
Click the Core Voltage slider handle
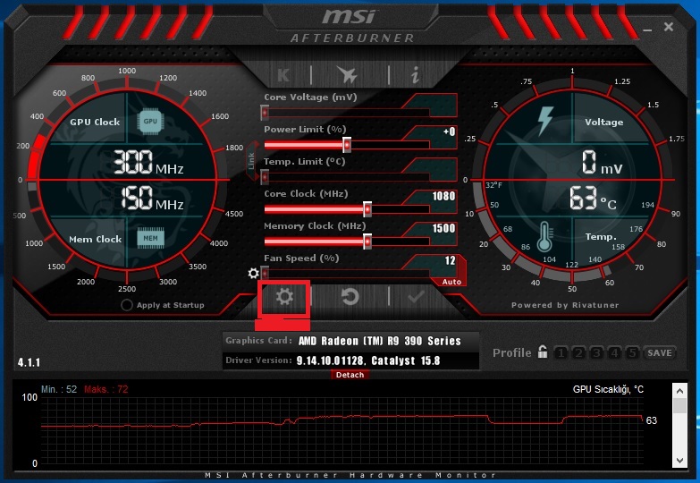(x=265, y=113)
